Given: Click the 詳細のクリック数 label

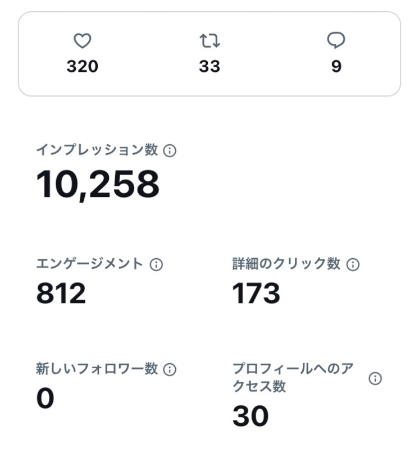Looking at the screenshot, I should [286, 263].
